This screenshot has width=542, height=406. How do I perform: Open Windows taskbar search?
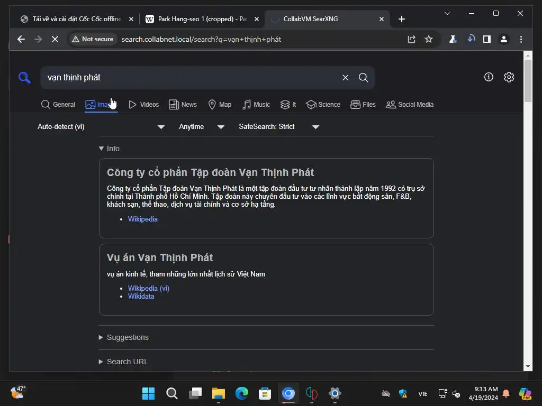(172, 393)
